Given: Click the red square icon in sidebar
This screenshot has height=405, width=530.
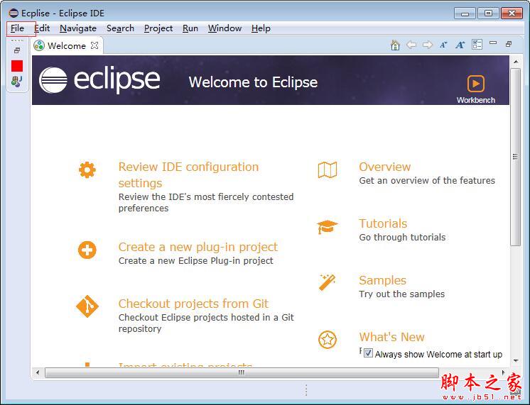Looking at the screenshot, I should click(17, 66).
